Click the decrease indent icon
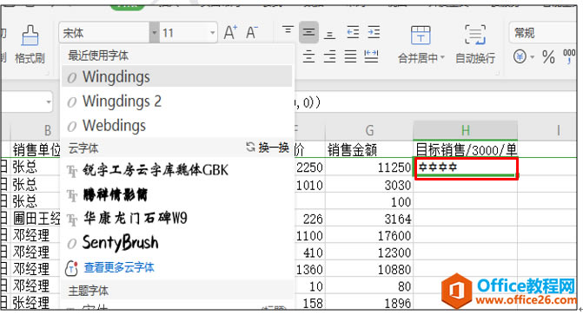This screenshot has width=583, height=315. point(353,33)
